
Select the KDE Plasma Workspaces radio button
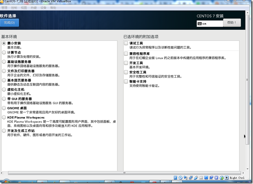pyautogui.click(x=4, y=117)
